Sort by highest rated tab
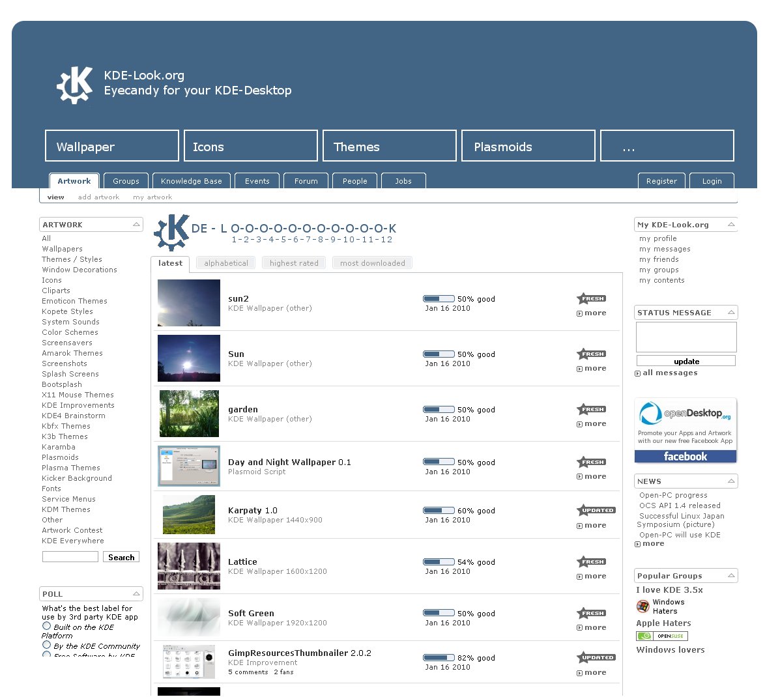765x697 pixels. (x=294, y=263)
